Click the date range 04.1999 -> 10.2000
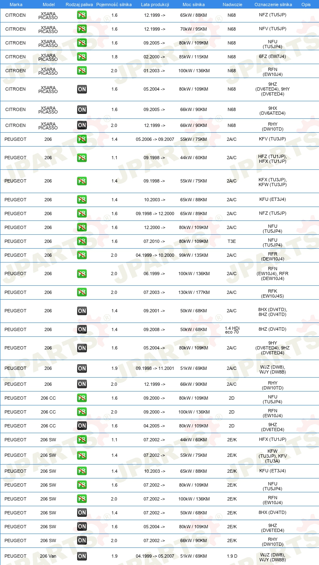Image resolution: width=319 pixels, height=565 pixels. [x=155, y=255]
